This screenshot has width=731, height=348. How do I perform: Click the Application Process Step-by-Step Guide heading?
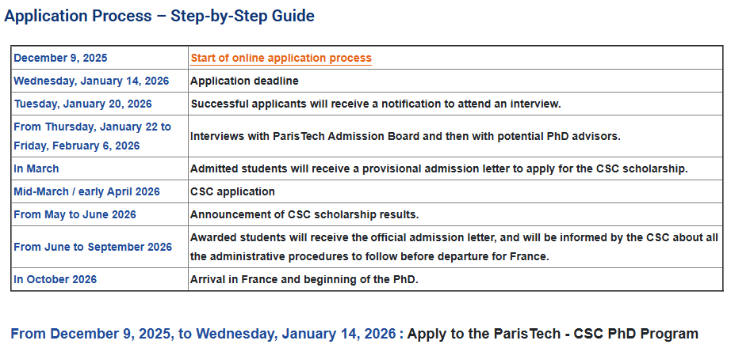click(159, 16)
